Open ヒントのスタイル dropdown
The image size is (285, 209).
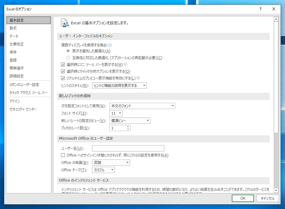point(119,85)
